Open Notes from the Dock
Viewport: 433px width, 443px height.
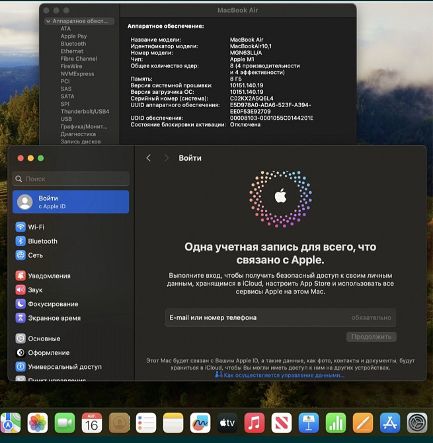(x=173, y=423)
